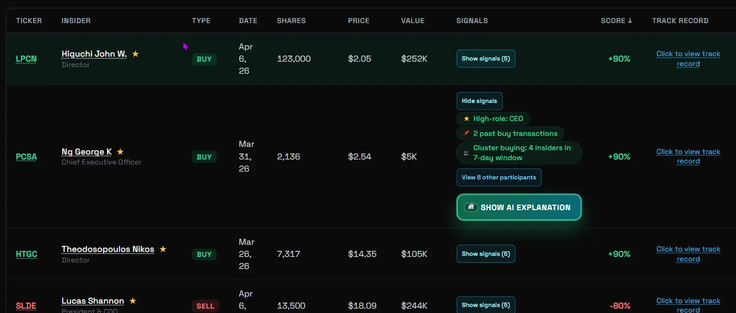Click the Cluster buying 4 insiders tag

tap(519, 153)
